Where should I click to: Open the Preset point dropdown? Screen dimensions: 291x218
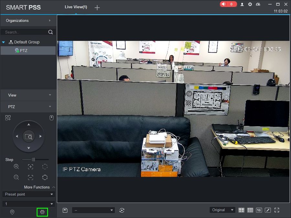click(28, 194)
